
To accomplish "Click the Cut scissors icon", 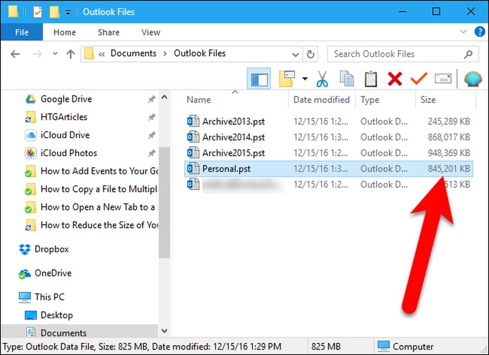I will pyautogui.click(x=322, y=79).
